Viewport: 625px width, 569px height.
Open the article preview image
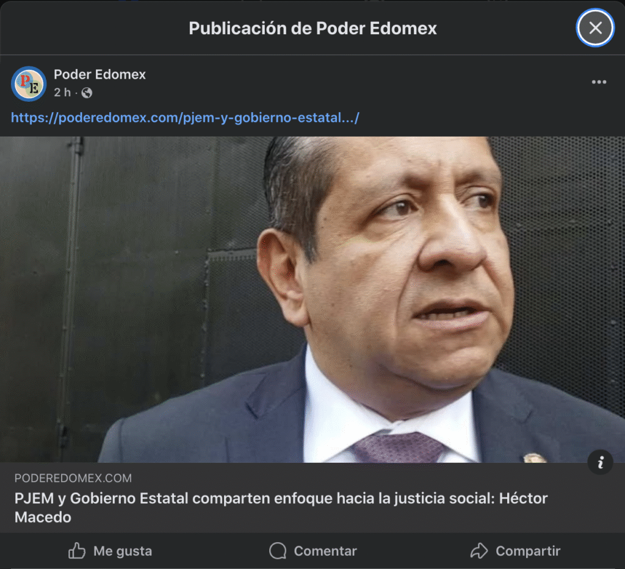coord(312,299)
